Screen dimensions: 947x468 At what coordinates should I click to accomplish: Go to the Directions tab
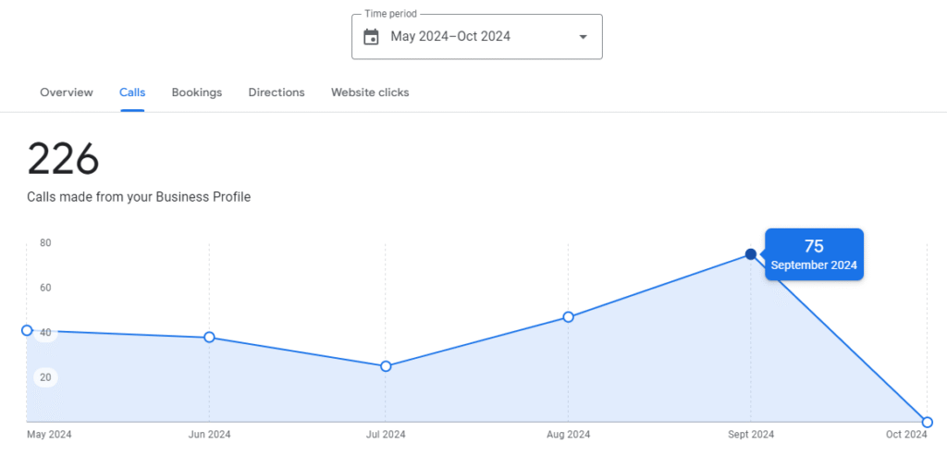click(x=277, y=92)
